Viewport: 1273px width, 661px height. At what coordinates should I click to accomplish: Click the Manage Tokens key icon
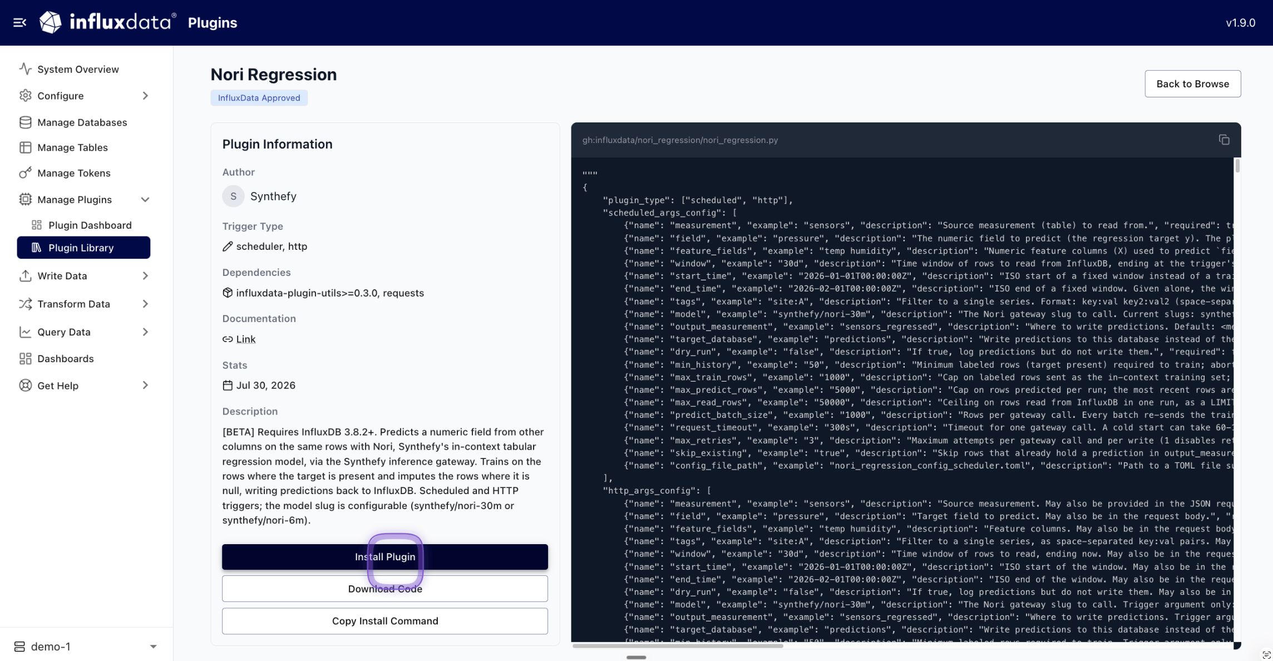point(25,173)
